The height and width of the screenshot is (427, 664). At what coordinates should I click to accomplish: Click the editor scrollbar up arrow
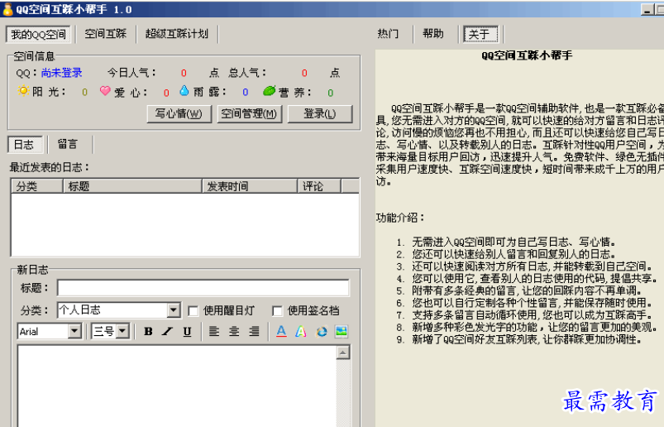343,353
